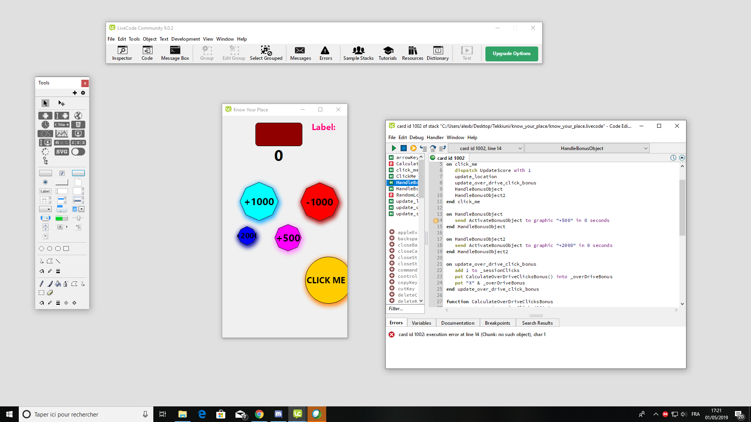Click the handler Filter input field
The width and height of the screenshot is (751, 422).
(405, 309)
